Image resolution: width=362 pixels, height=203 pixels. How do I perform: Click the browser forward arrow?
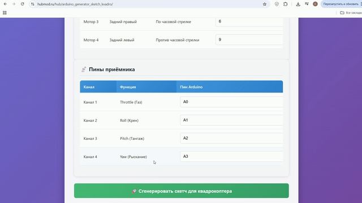pos(14,4)
